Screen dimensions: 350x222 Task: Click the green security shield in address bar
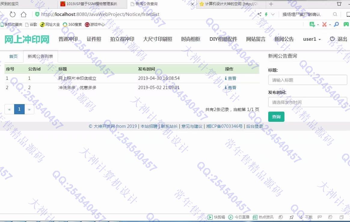point(37,14)
